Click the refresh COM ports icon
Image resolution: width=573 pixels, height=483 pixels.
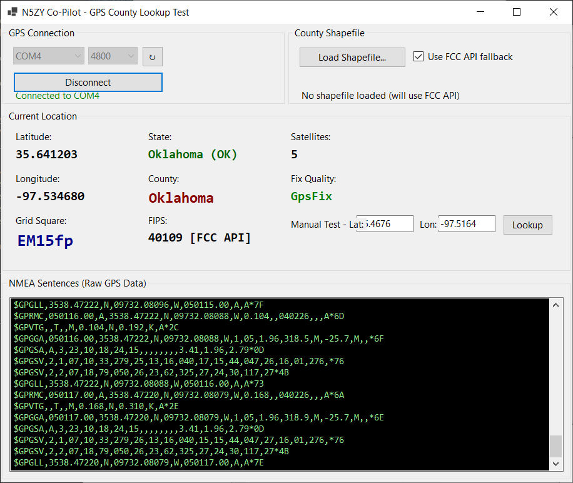pos(152,56)
